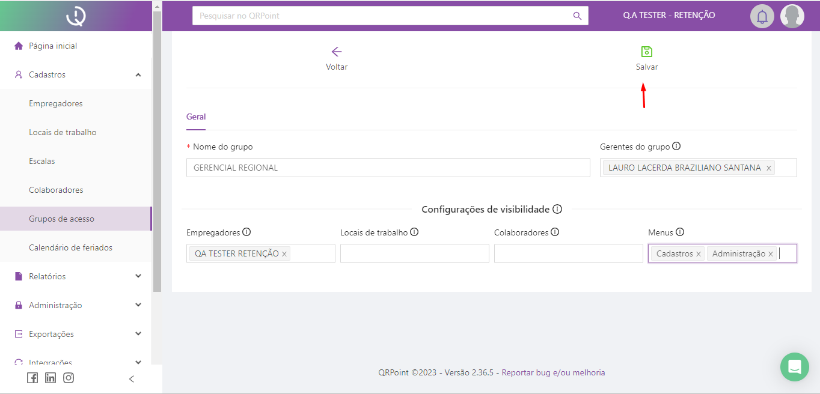Remove LAURO LACERDA BRAZILIANO SANTANA manager tag

pyautogui.click(x=768, y=168)
